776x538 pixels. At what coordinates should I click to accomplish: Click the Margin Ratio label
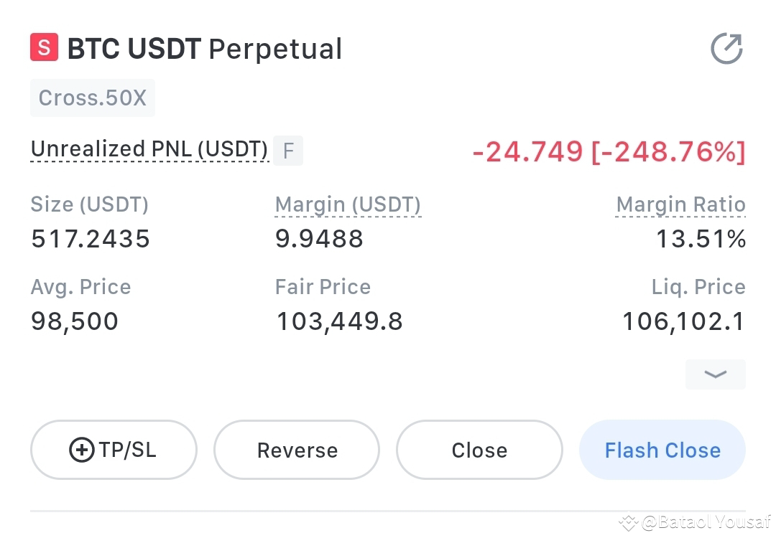(680, 205)
